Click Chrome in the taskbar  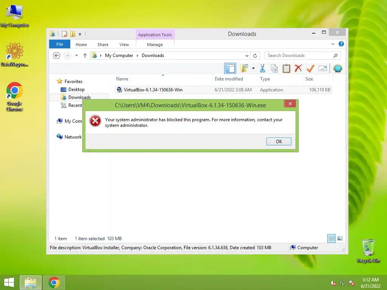click(54, 282)
